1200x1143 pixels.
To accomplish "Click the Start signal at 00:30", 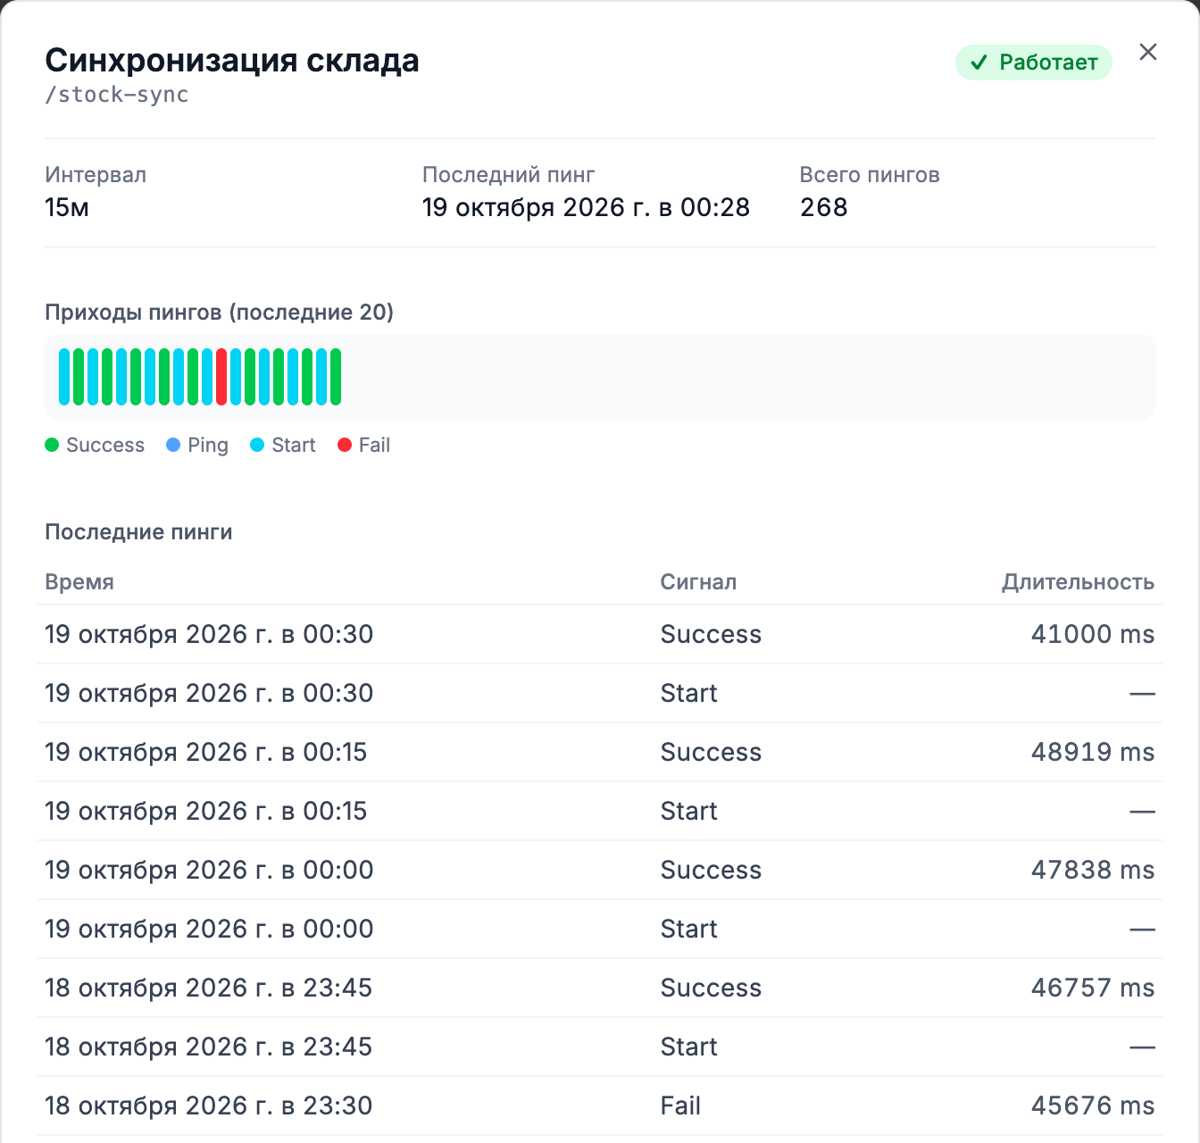I will click(689, 693).
